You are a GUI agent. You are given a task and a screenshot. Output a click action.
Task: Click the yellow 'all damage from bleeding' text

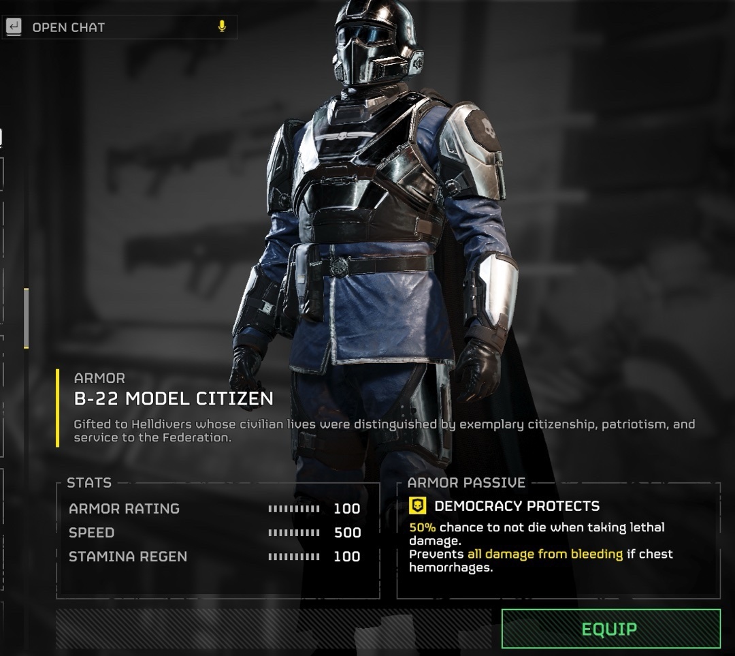point(544,555)
